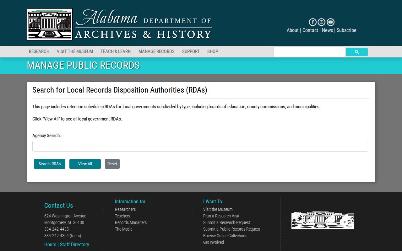Image resolution: width=402 pixels, height=251 pixels.
Task: Go to Plan a Research Visit link
Action: tap(221, 216)
